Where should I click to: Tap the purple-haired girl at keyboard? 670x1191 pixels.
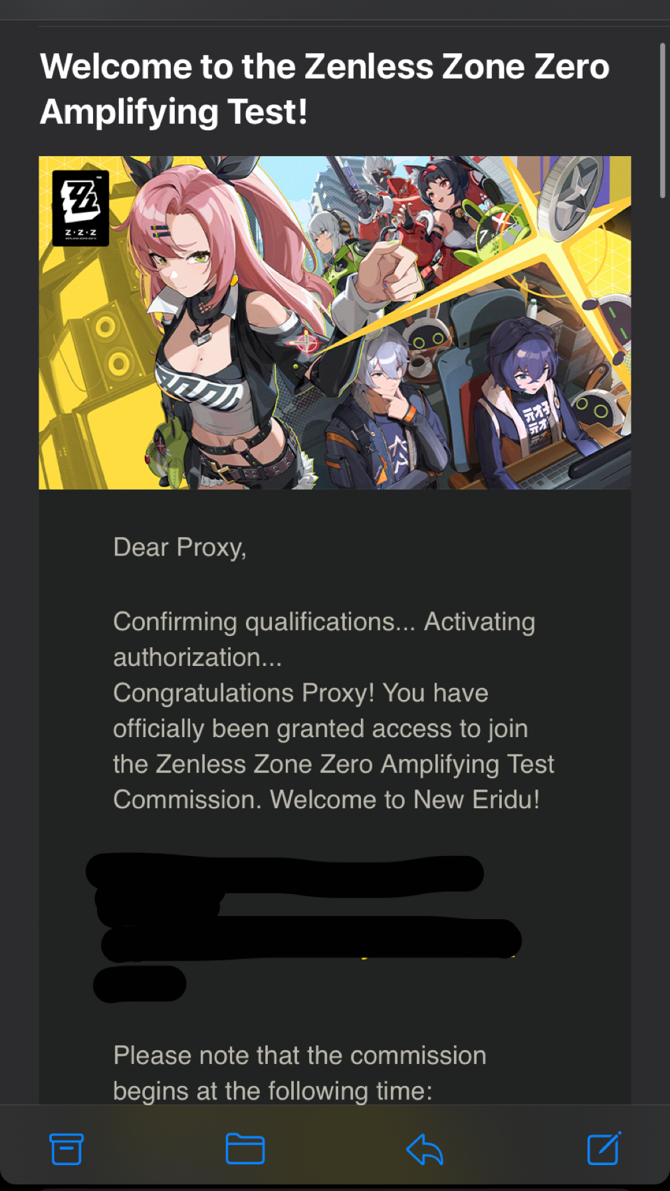(x=532, y=405)
